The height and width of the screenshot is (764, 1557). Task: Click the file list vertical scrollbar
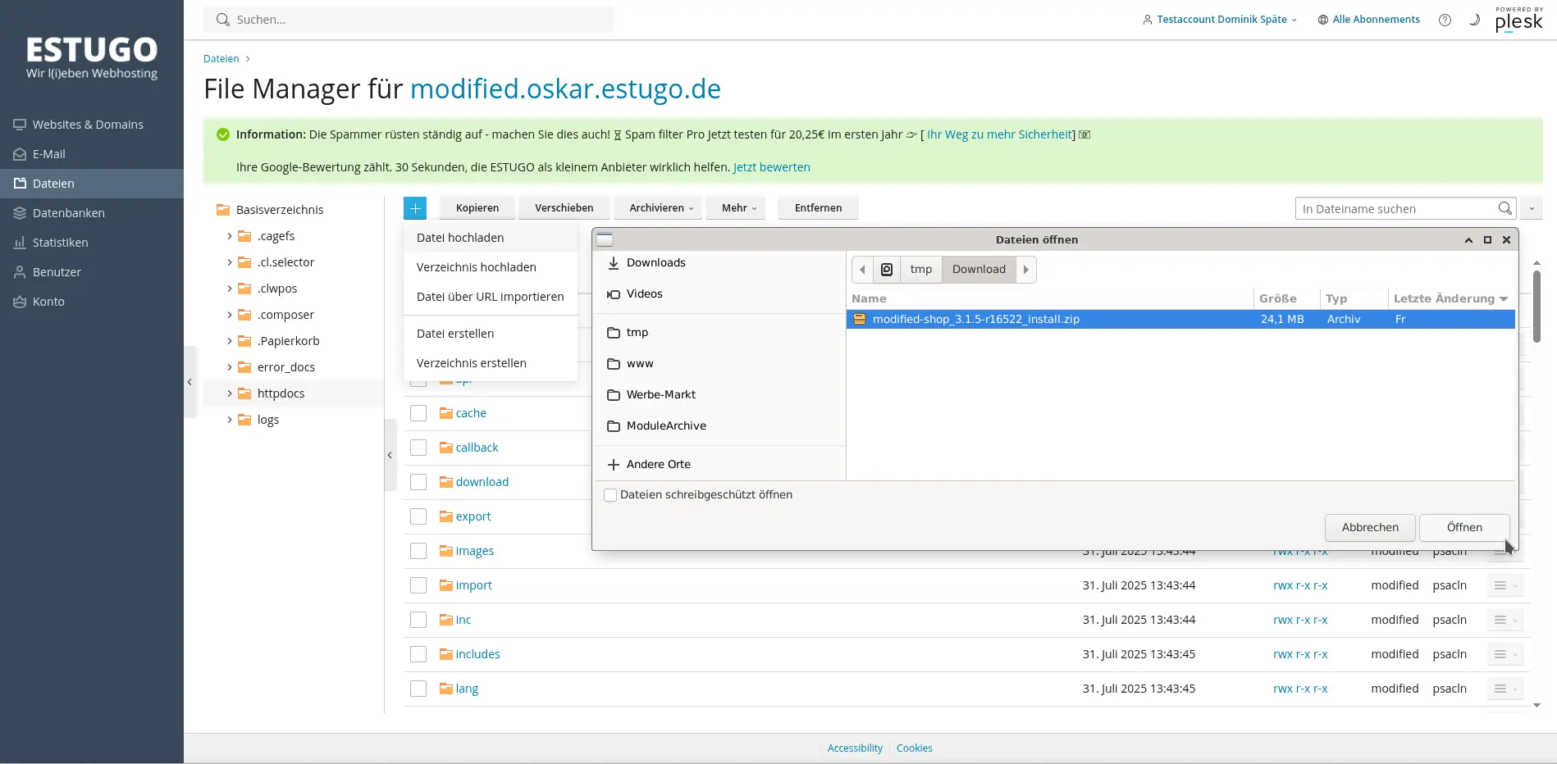pos(1536,307)
